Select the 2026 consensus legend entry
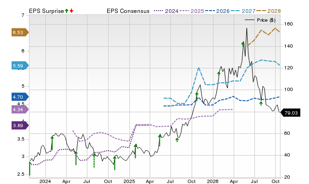This screenshot has width=309, height=184. coord(217,11)
